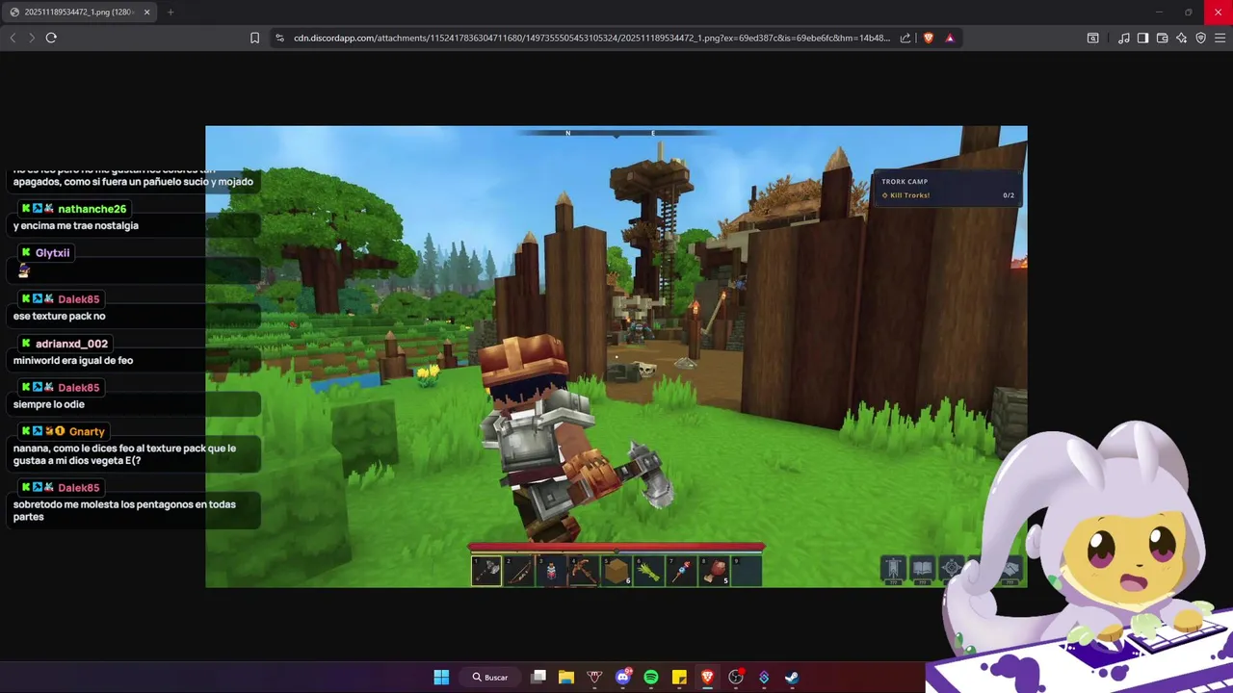Select hotbar slot 7 magic staff

pyautogui.click(x=682, y=571)
